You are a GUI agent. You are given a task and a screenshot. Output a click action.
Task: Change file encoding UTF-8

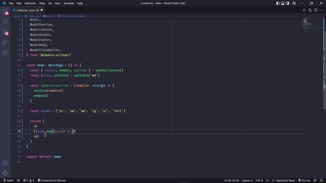coord(259,180)
